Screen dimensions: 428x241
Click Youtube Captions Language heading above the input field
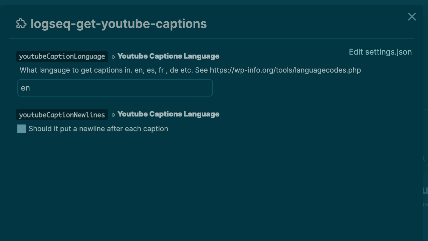pyautogui.click(x=169, y=56)
